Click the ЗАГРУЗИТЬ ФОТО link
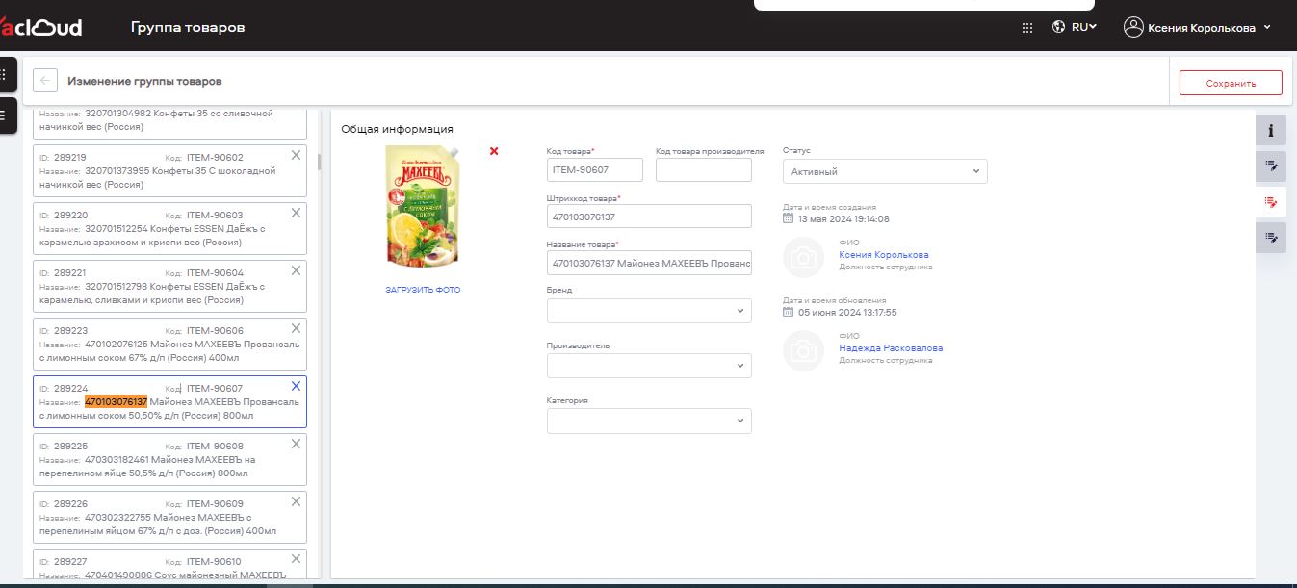 [423, 290]
